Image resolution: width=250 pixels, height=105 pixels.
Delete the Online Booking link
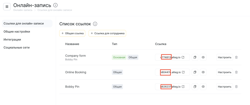click(x=236, y=72)
